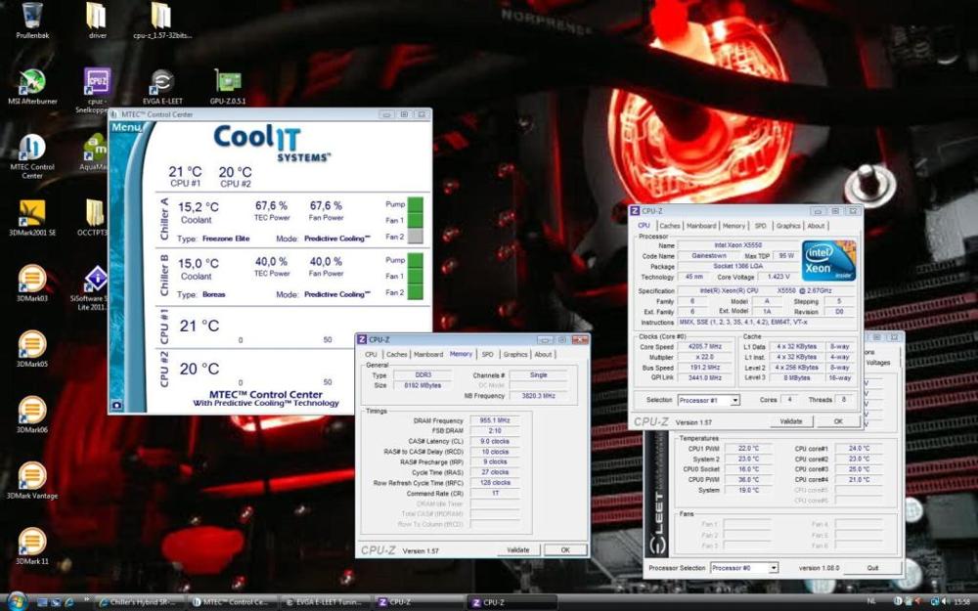Click Chiller A Fan 2 grey indicator
The image size is (978, 611).
(415, 236)
